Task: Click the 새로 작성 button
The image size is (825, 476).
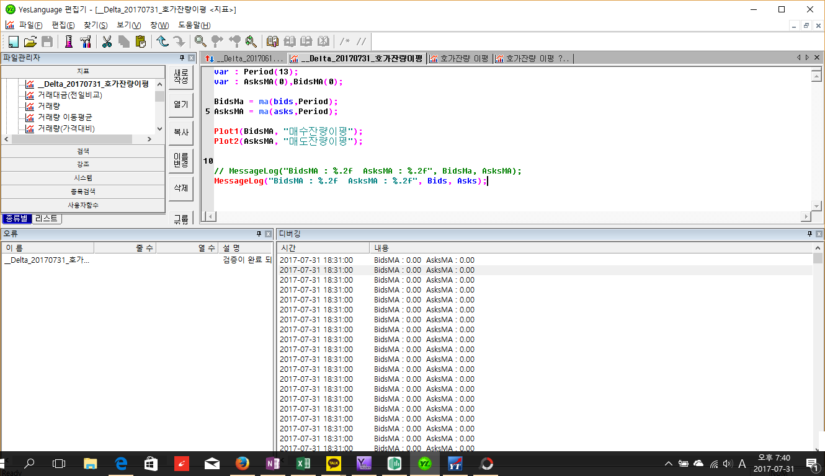Action: [181, 77]
